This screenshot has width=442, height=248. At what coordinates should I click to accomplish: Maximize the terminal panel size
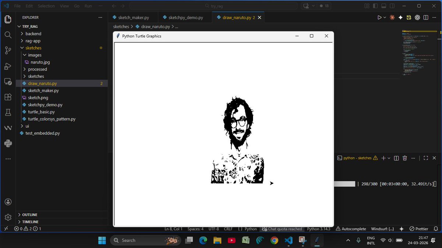point(426,158)
